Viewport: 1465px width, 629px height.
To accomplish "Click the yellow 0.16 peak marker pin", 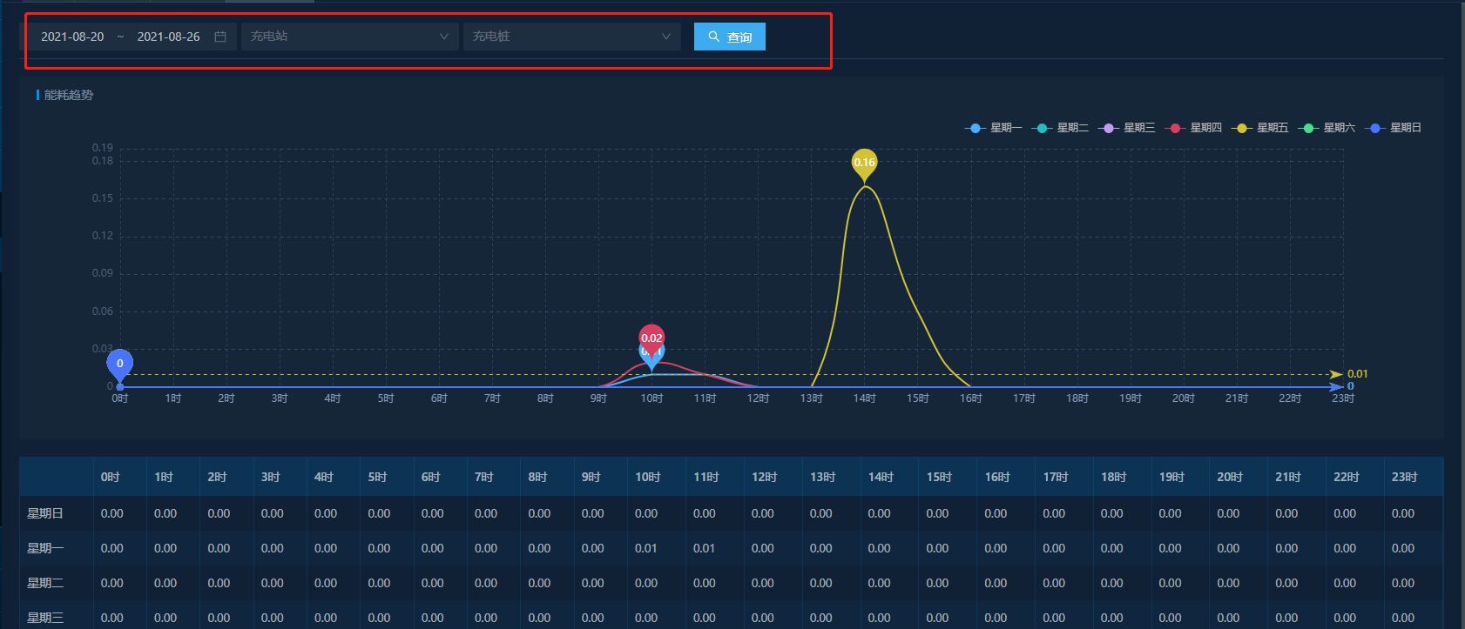I will click(864, 164).
